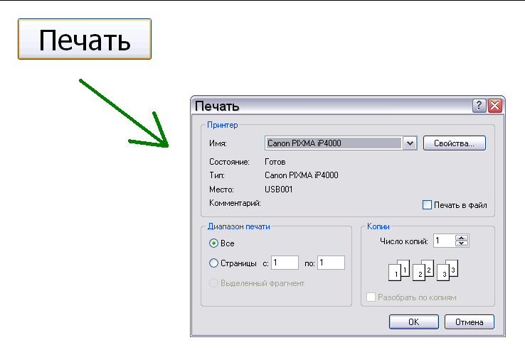The height and width of the screenshot is (357, 525).
Task: Confirm printing with the OK button
Action: pos(413,322)
